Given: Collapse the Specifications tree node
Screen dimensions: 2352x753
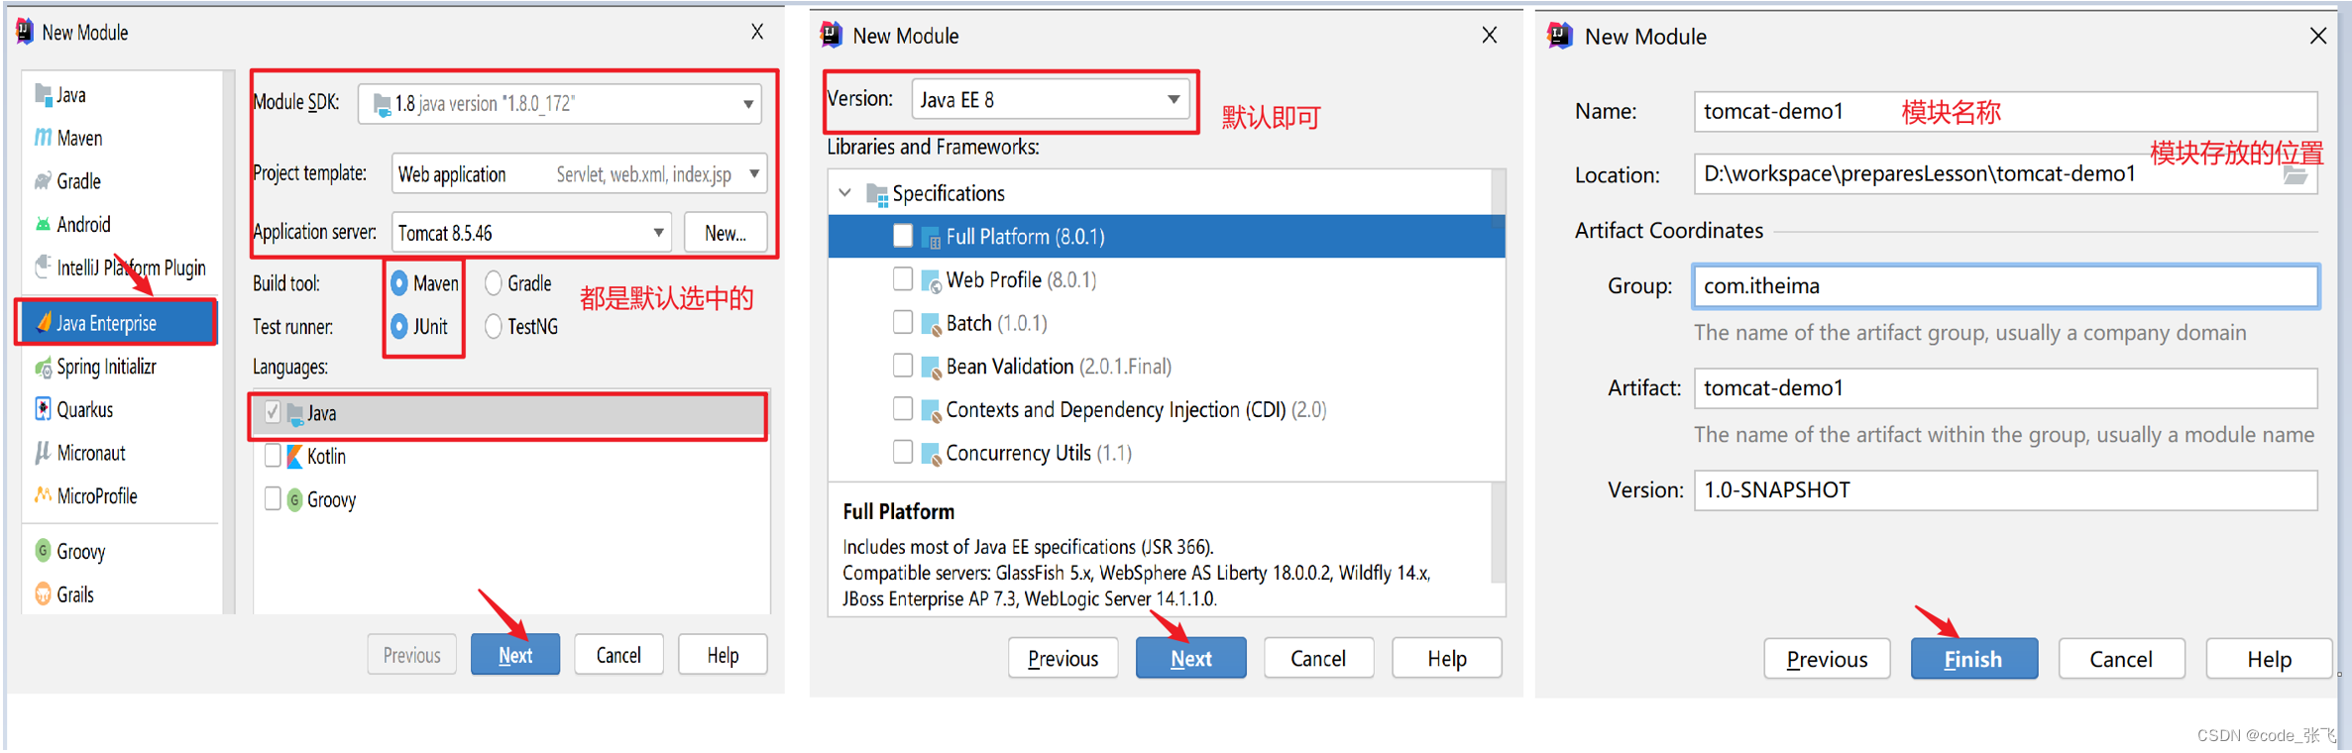Looking at the screenshot, I should point(845,193).
